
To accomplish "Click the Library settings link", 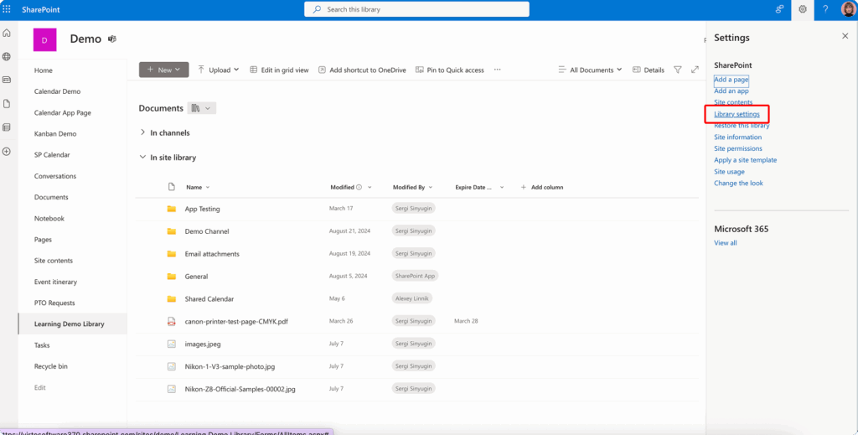I will coord(737,114).
